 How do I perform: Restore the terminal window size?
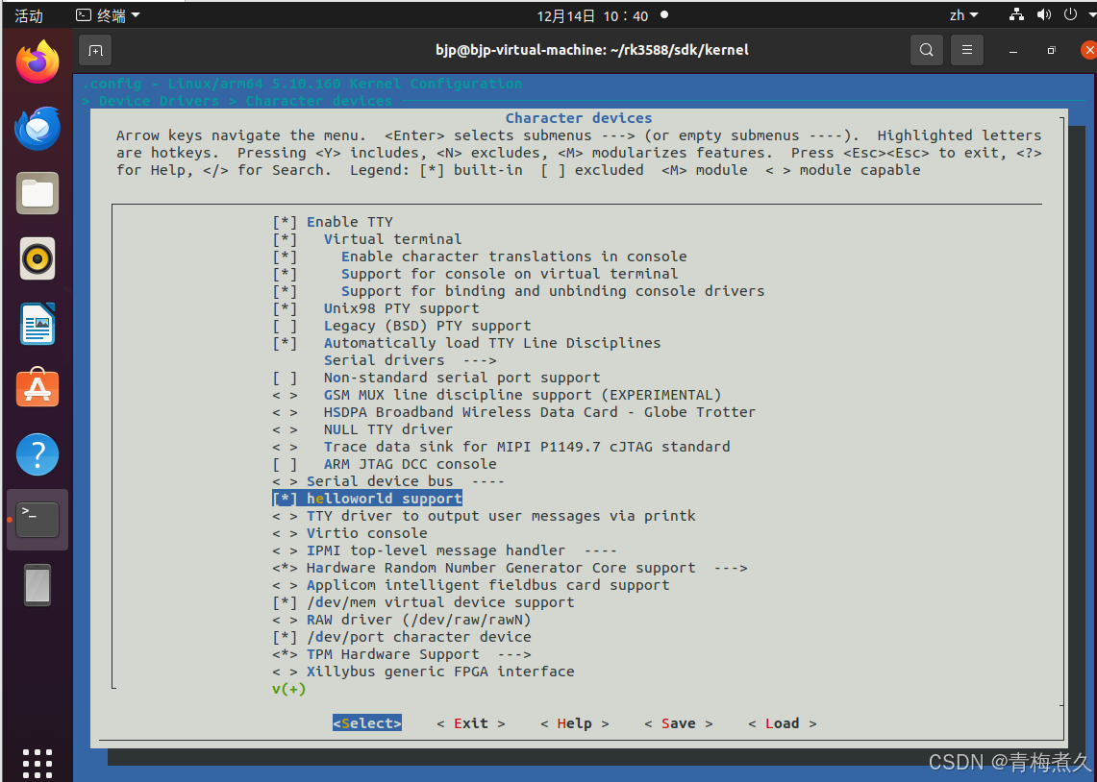click(1051, 50)
